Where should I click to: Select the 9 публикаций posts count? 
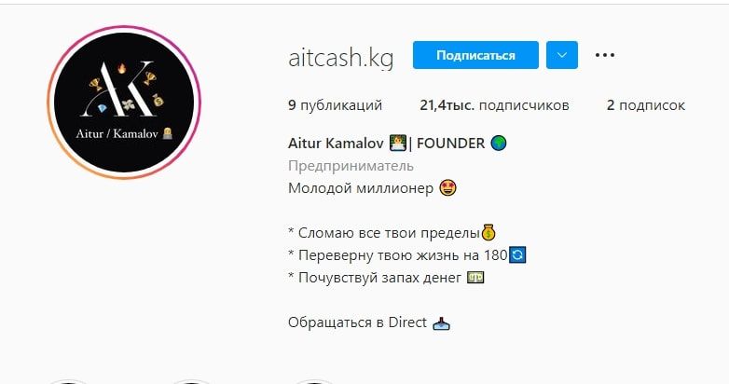(x=335, y=105)
